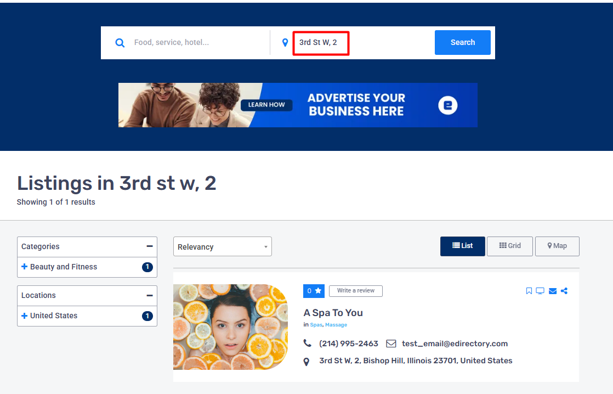Click the envelope icon beside test_email address

click(391, 344)
